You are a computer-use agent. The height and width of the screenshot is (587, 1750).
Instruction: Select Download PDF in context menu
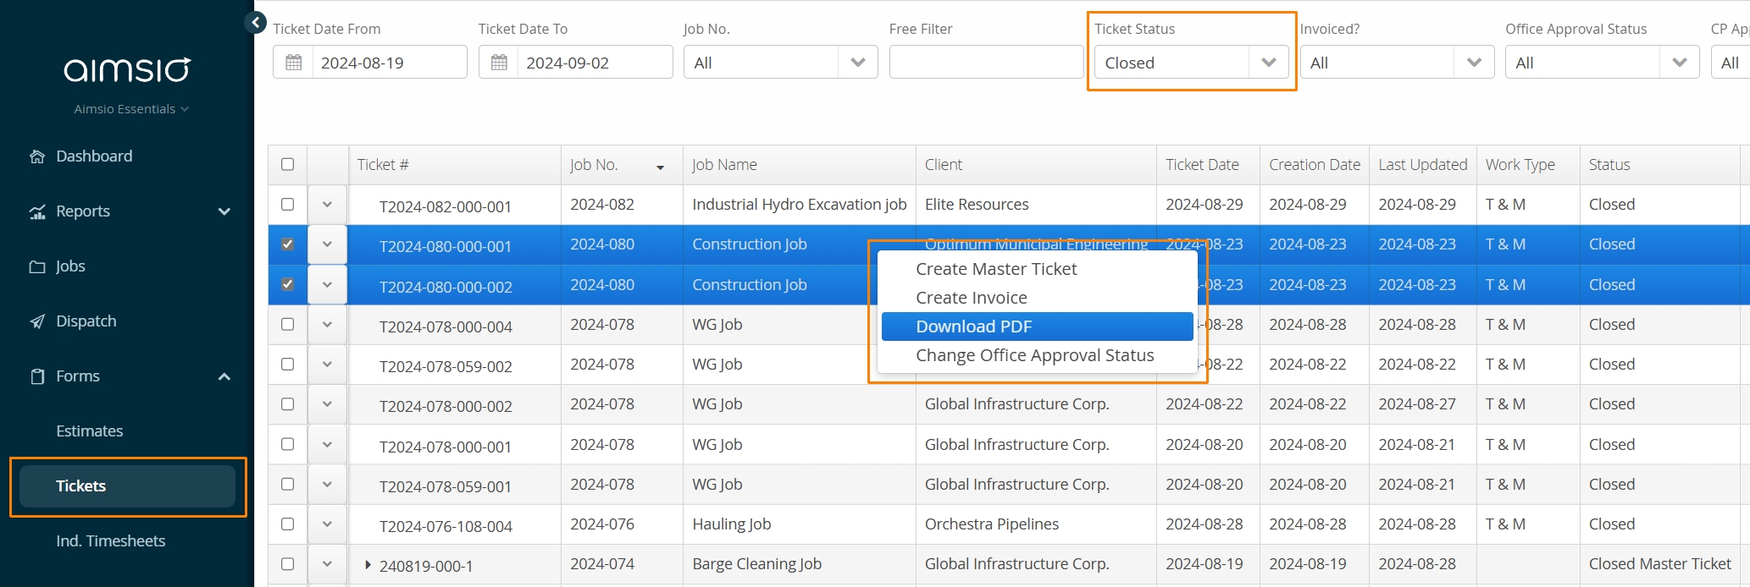[1038, 326]
